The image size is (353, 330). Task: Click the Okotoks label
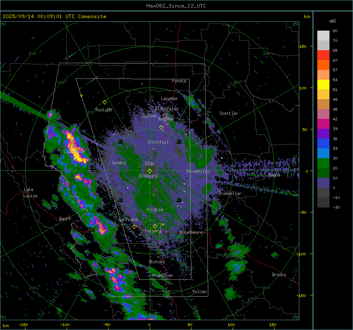pos(157,262)
